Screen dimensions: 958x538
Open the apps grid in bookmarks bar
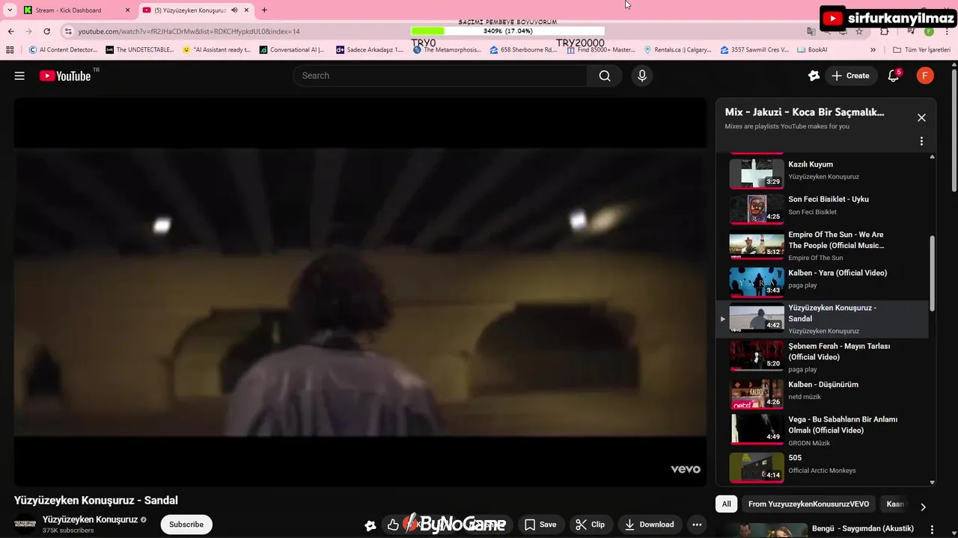pyautogui.click(x=10, y=50)
